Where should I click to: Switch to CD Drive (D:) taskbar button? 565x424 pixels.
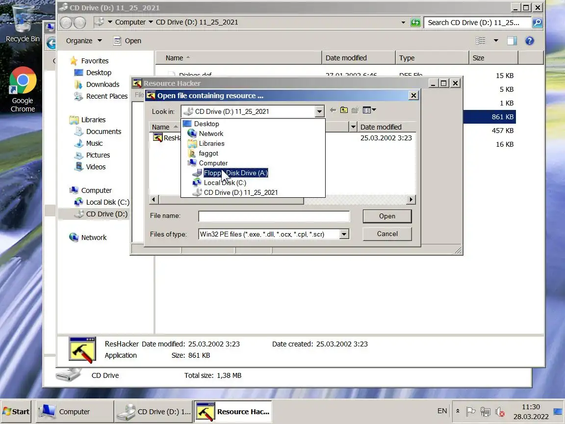pyautogui.click(x=154, y=411)
